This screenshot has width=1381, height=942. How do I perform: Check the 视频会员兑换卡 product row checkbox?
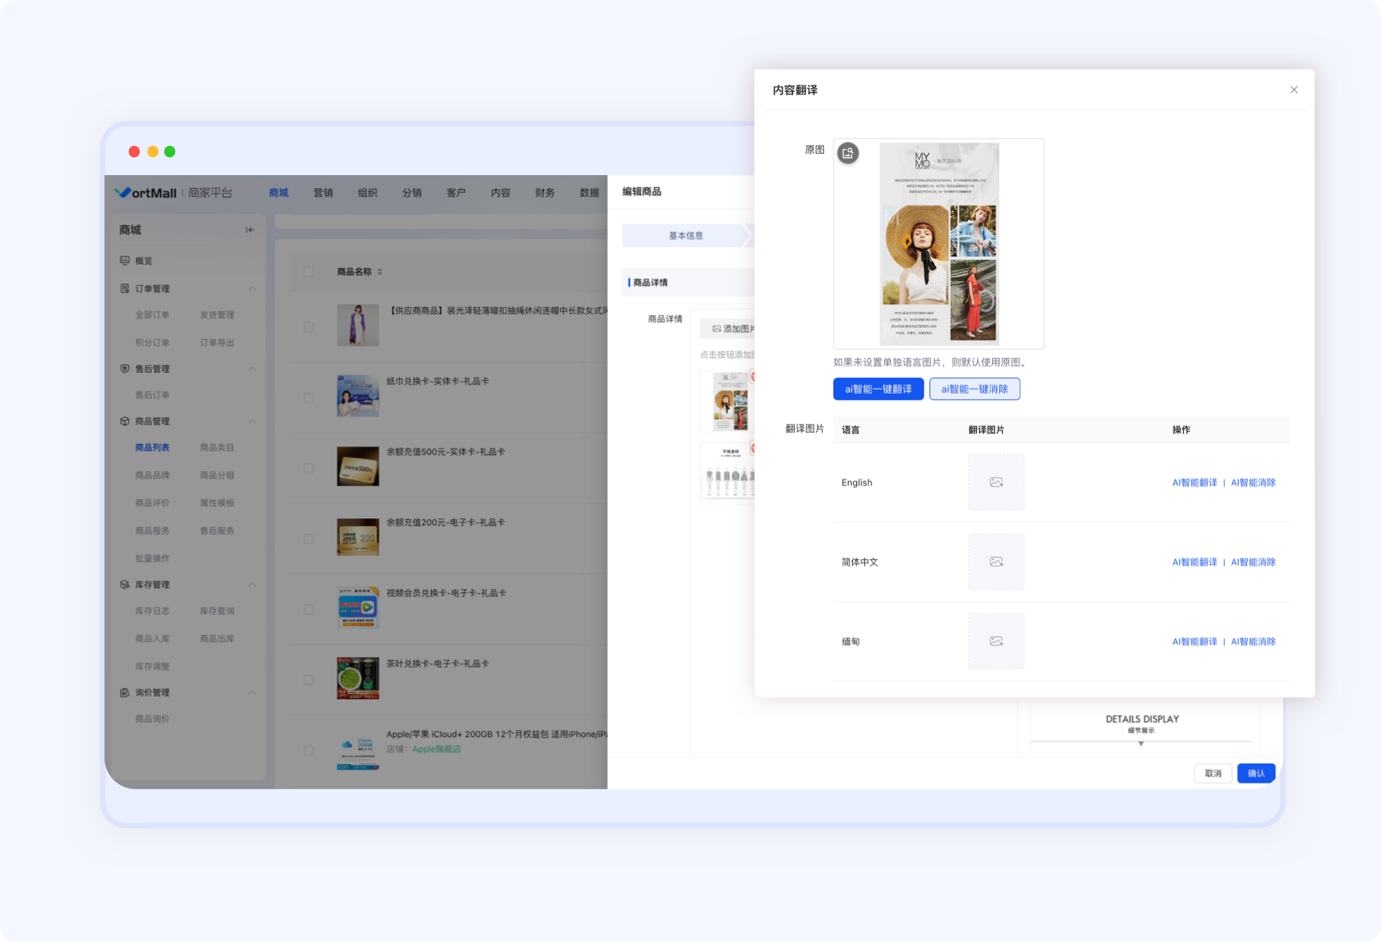[x=308, y=609]
